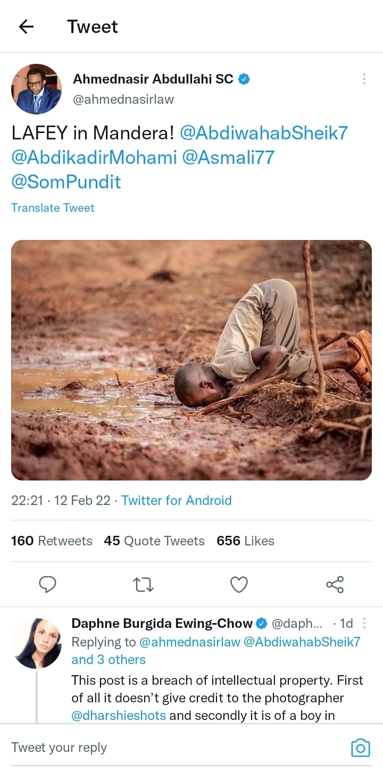Open tweet options three-dot menu
Viewport: 383px width, 771px height.
[x=364, y=79]
